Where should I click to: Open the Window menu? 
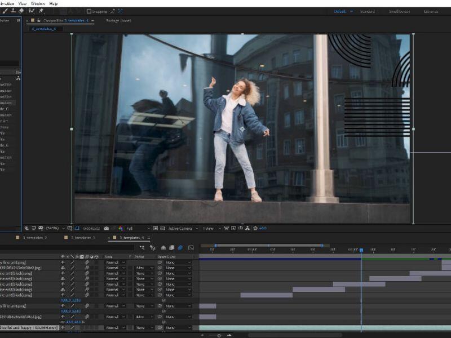(x=38, y=3)
